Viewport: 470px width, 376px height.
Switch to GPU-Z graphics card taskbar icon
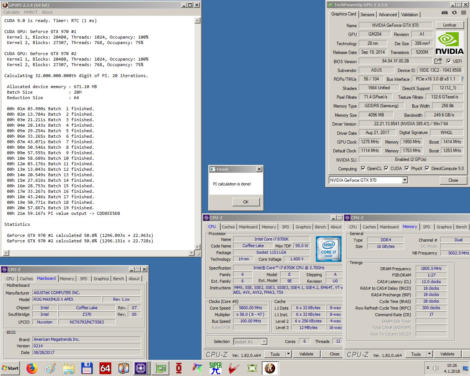tap(160, 368)
